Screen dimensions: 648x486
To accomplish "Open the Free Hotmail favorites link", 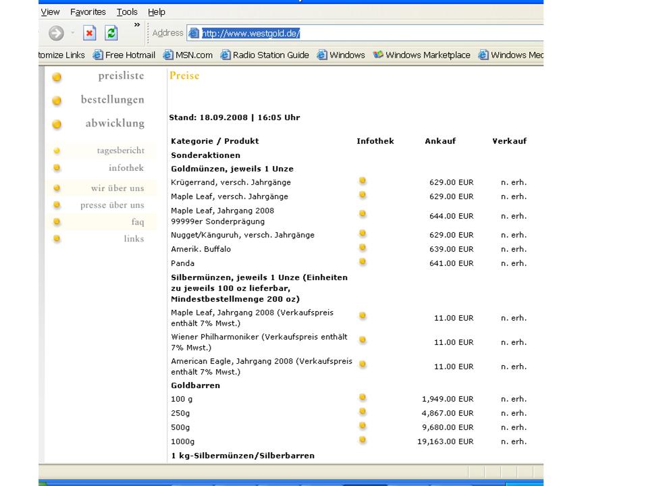I will coord(124,55).
